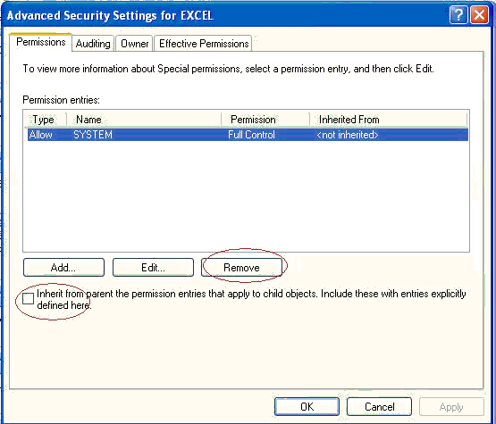
Task: Open the Auditing tab
Action: [x=93, y=44]
